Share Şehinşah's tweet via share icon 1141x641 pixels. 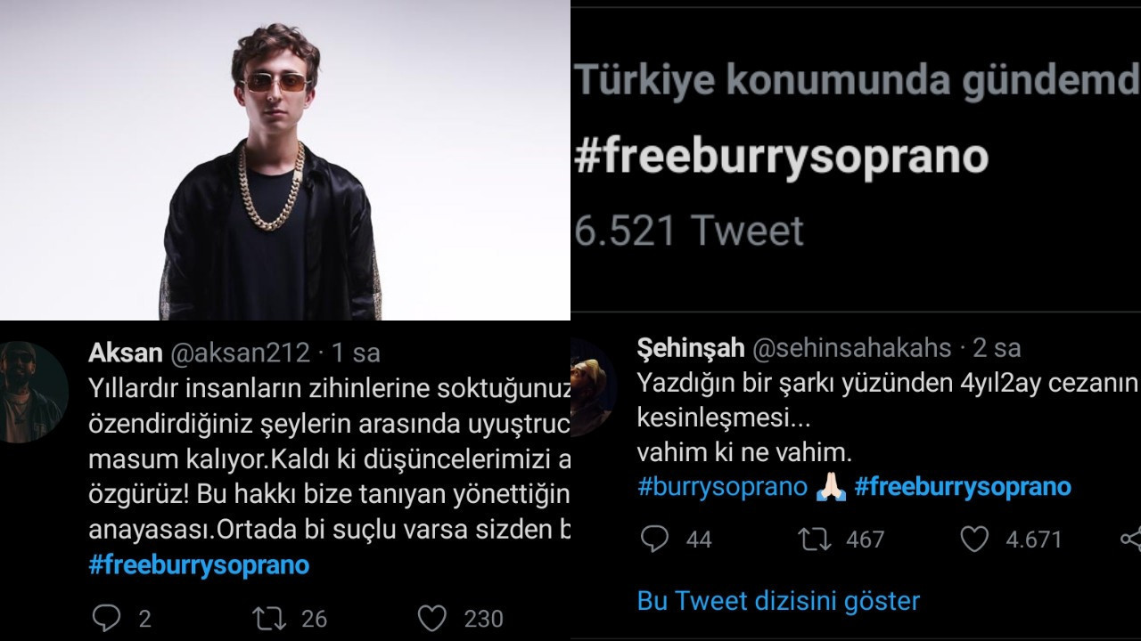tap(1130, 539)
